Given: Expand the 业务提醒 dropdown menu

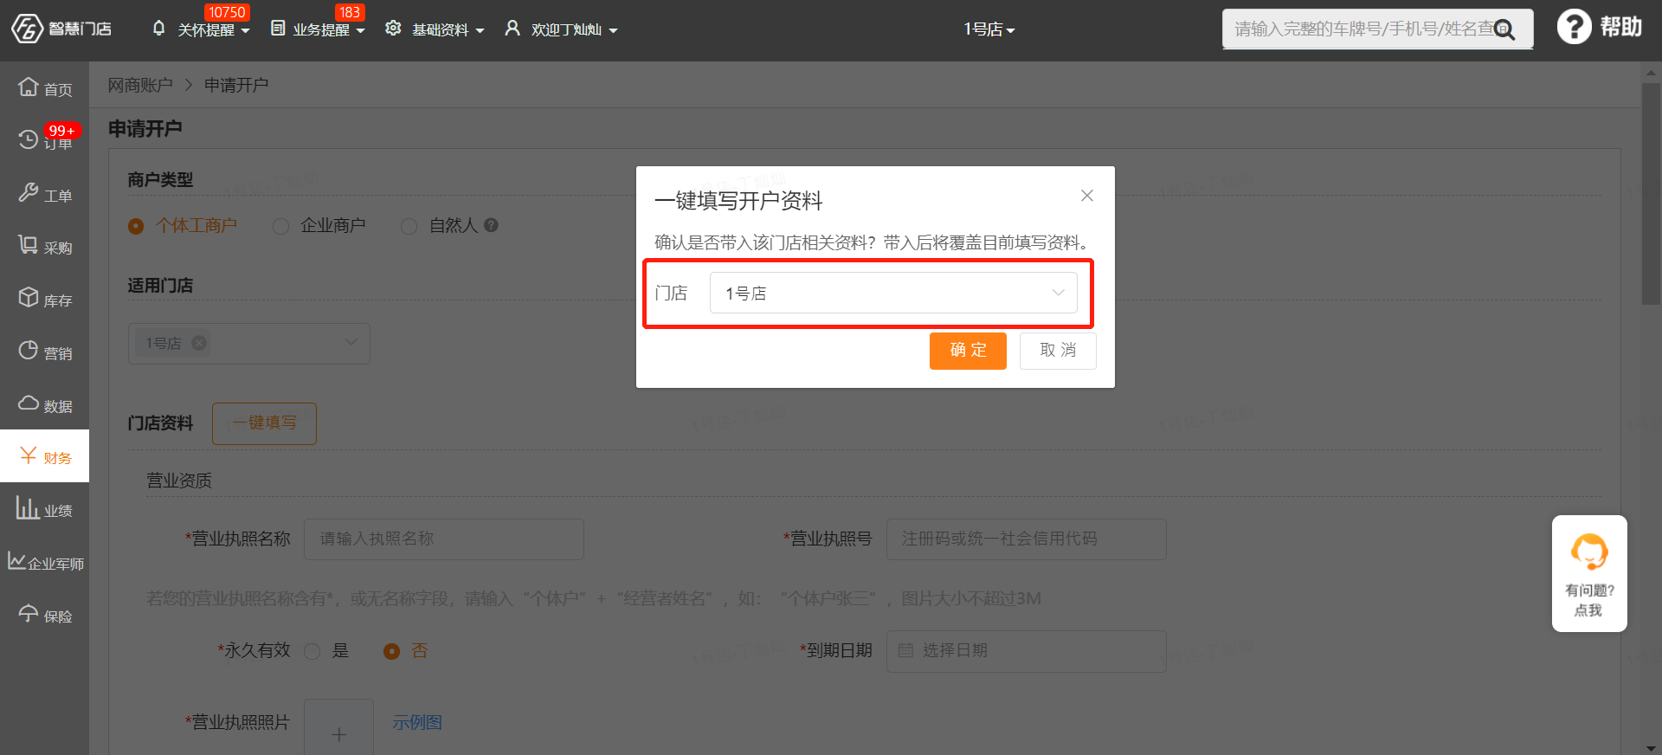Looking at the screenshot, I should 360,30.
